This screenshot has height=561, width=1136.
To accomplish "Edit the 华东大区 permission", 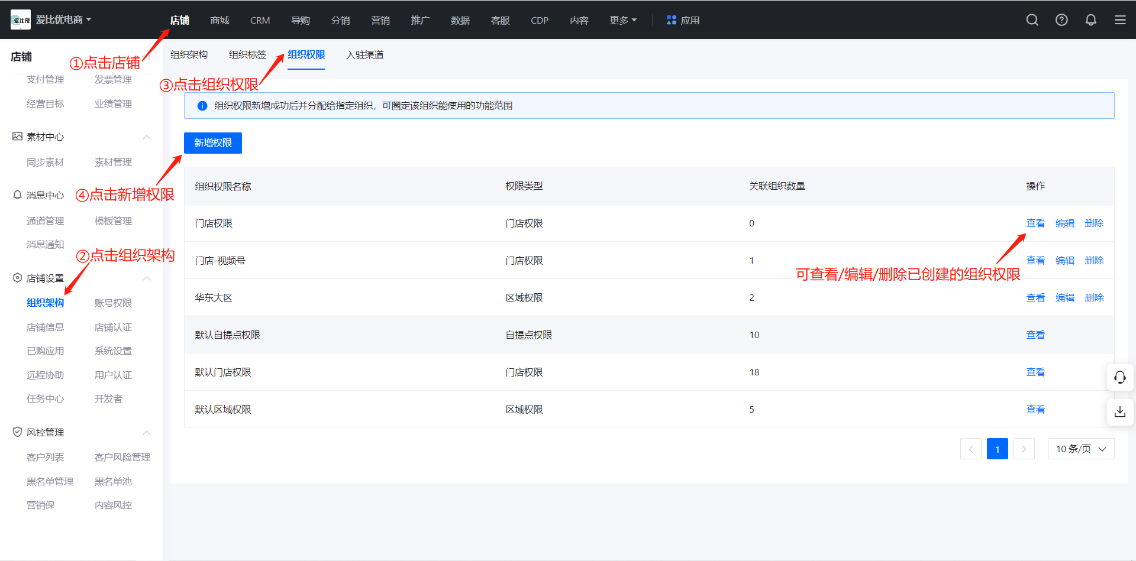I will [x=1065, y=297].
